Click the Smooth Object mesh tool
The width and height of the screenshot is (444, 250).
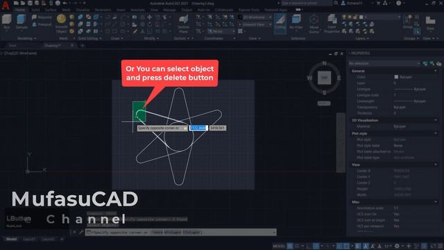(x=61, y=24)
